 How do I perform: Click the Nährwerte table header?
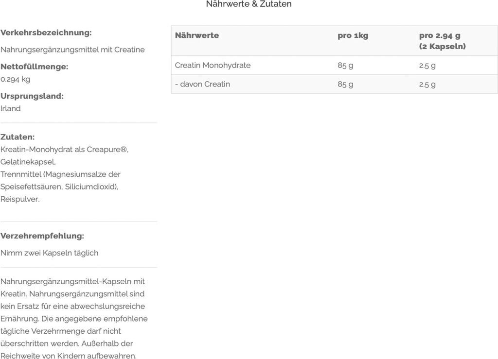(197, 35)
